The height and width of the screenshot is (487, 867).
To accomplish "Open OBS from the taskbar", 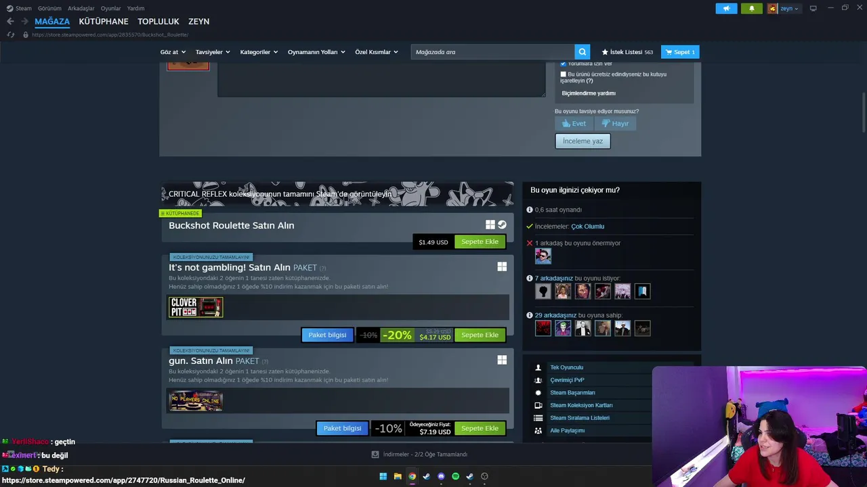I will (484, 476).
